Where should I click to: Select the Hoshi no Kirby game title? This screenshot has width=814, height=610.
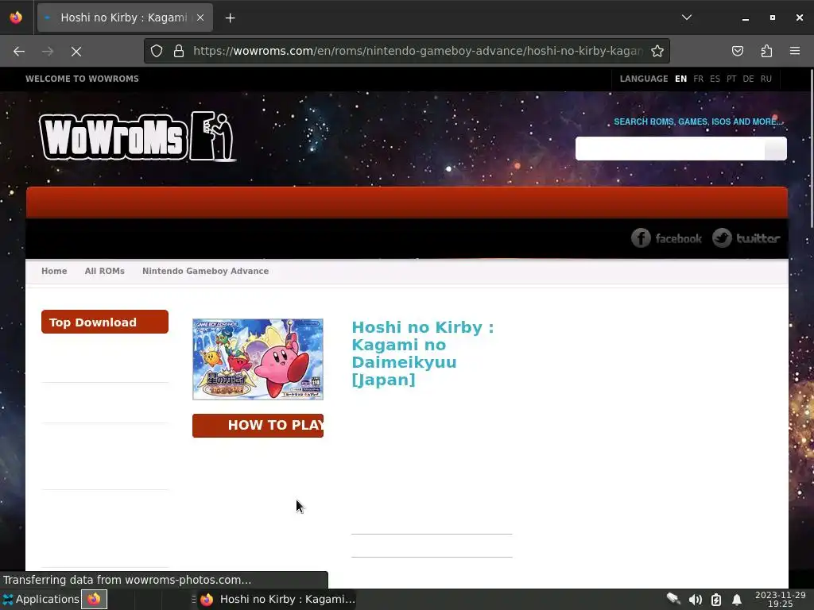[x=423, y=353]
